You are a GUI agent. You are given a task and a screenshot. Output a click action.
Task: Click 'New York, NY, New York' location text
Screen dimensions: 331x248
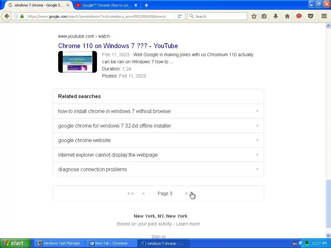(160, 216)
